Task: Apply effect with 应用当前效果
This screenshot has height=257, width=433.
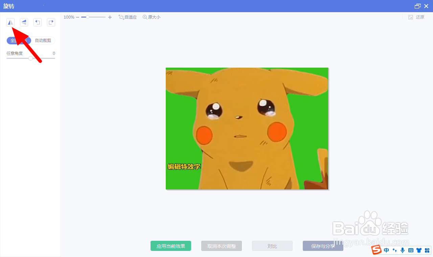Action: [x=171, y=246]
